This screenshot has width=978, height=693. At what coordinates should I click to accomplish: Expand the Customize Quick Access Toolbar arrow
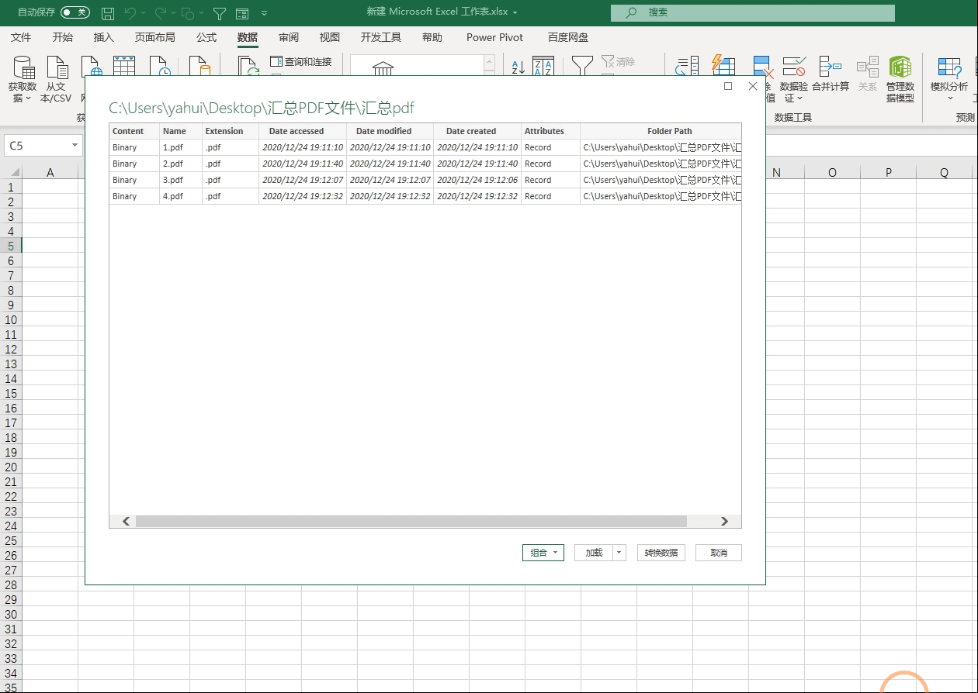[265, 13]
